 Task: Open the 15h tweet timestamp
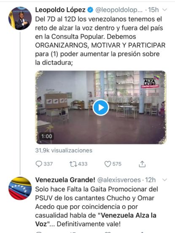click(153, 10)
